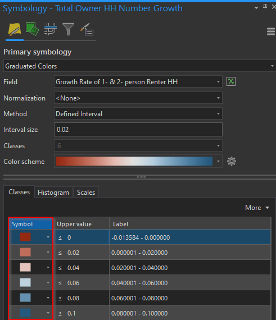
Task: Expand the Graduated Colors symbology dropdown
Action: tap(139, 66)
